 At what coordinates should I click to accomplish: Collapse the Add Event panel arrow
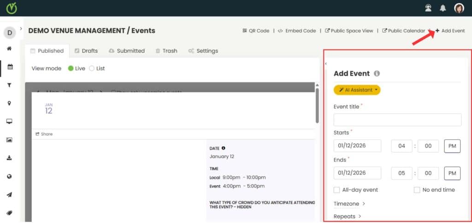point(326,64)
